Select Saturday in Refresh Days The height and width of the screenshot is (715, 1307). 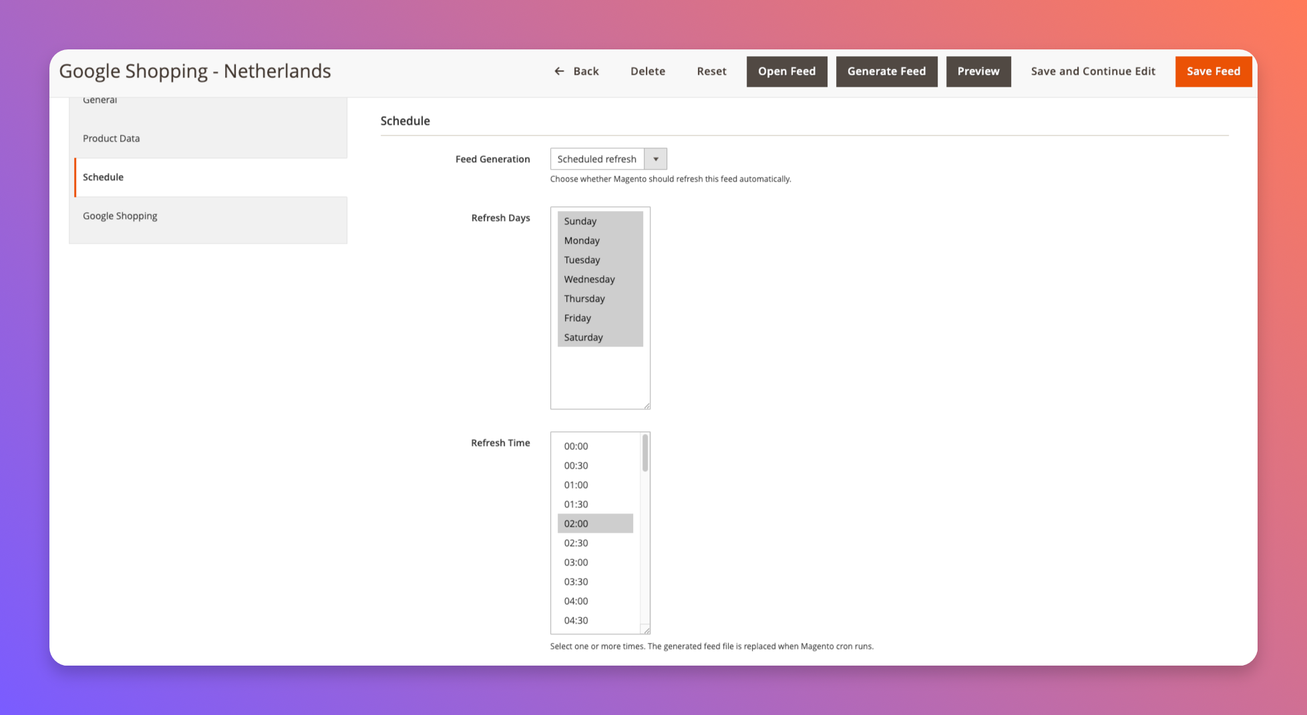pyautogui.click(x=600, y=337)
